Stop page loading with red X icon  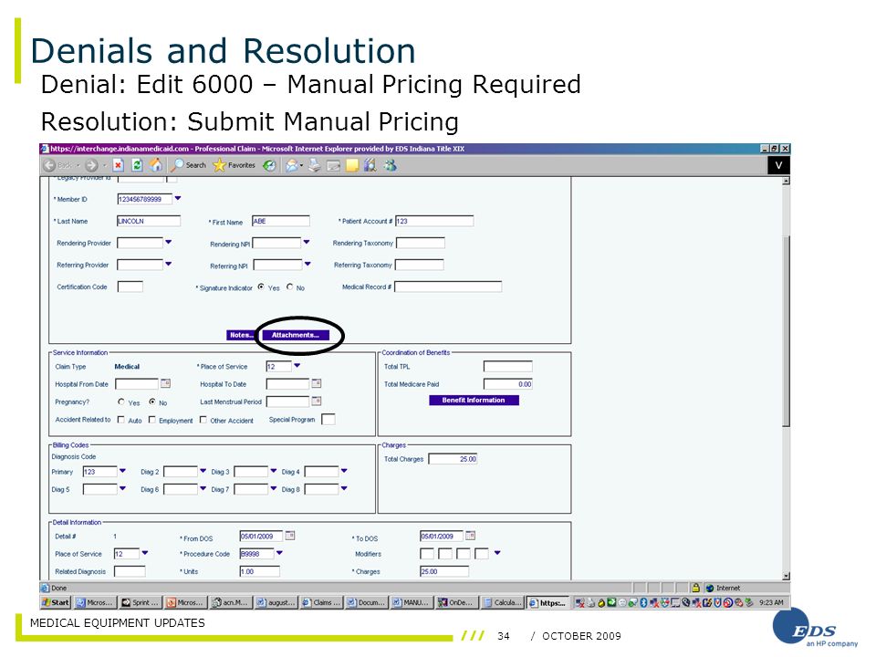118,165
